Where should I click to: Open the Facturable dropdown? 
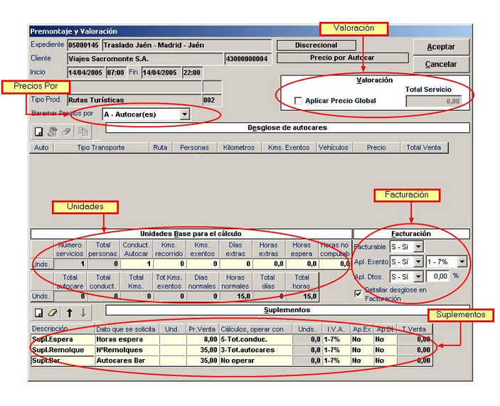click(x=419, y=247)
